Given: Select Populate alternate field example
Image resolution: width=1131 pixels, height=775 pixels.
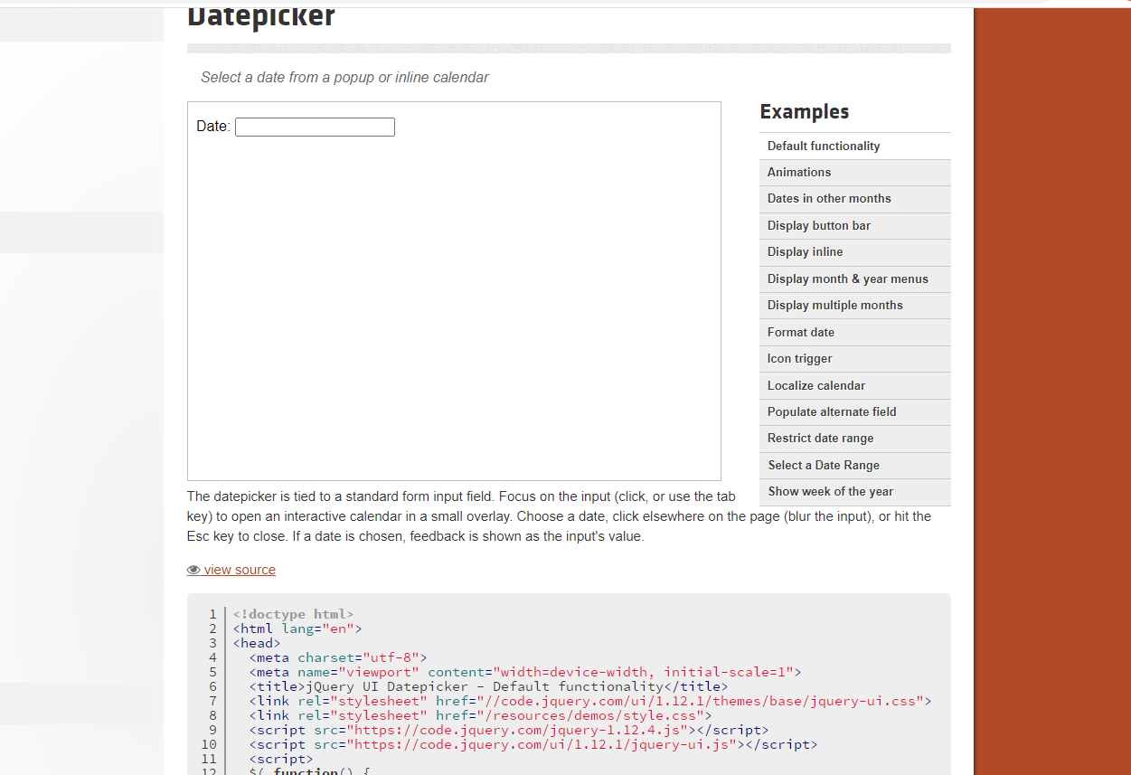Looking at the screenshot, I should (x=855, y=411).
